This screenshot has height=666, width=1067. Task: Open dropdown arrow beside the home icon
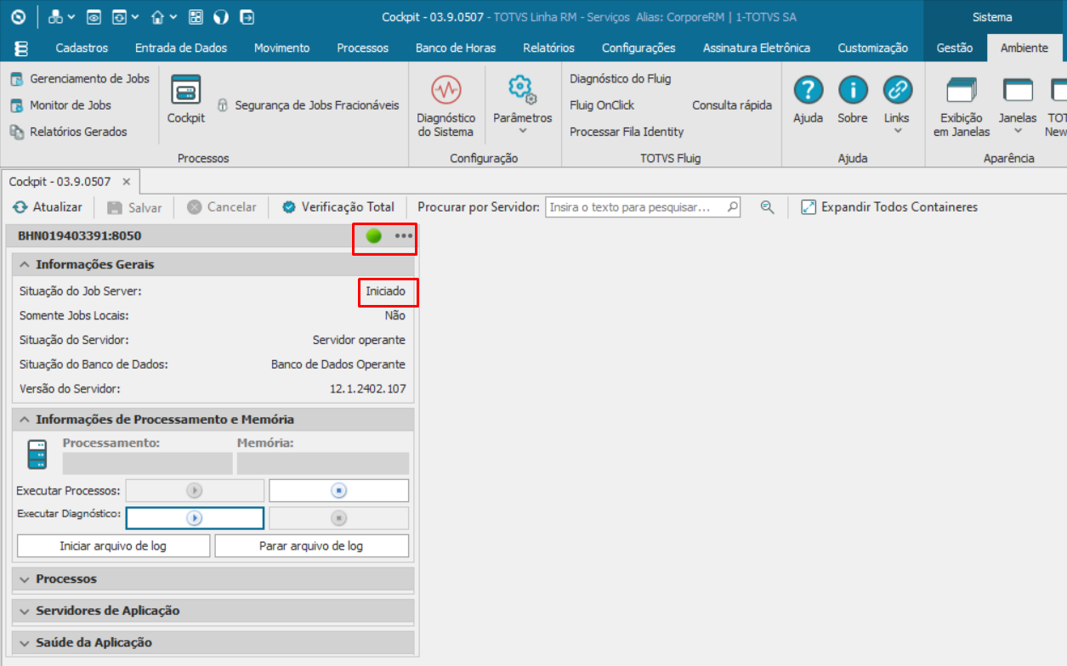(x=173, y=17)
